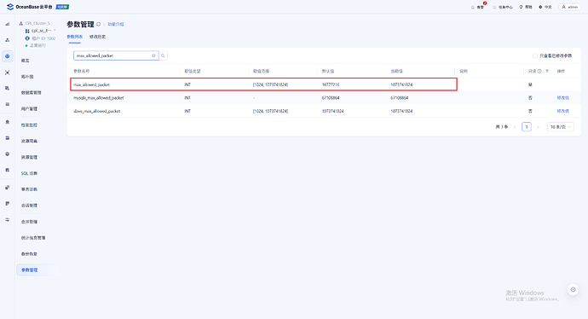Clear the search text with the clear icon
The image size is (588, 319).
click(x=153, y=55)
